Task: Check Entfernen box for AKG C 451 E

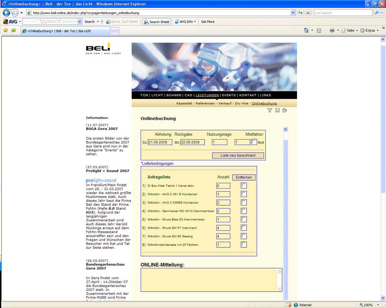Action: click(x=244, y=194)
